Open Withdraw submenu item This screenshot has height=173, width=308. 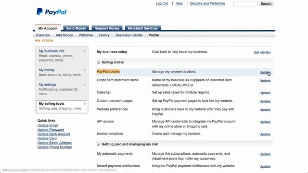pyautogui.click(x=86, y=35)
